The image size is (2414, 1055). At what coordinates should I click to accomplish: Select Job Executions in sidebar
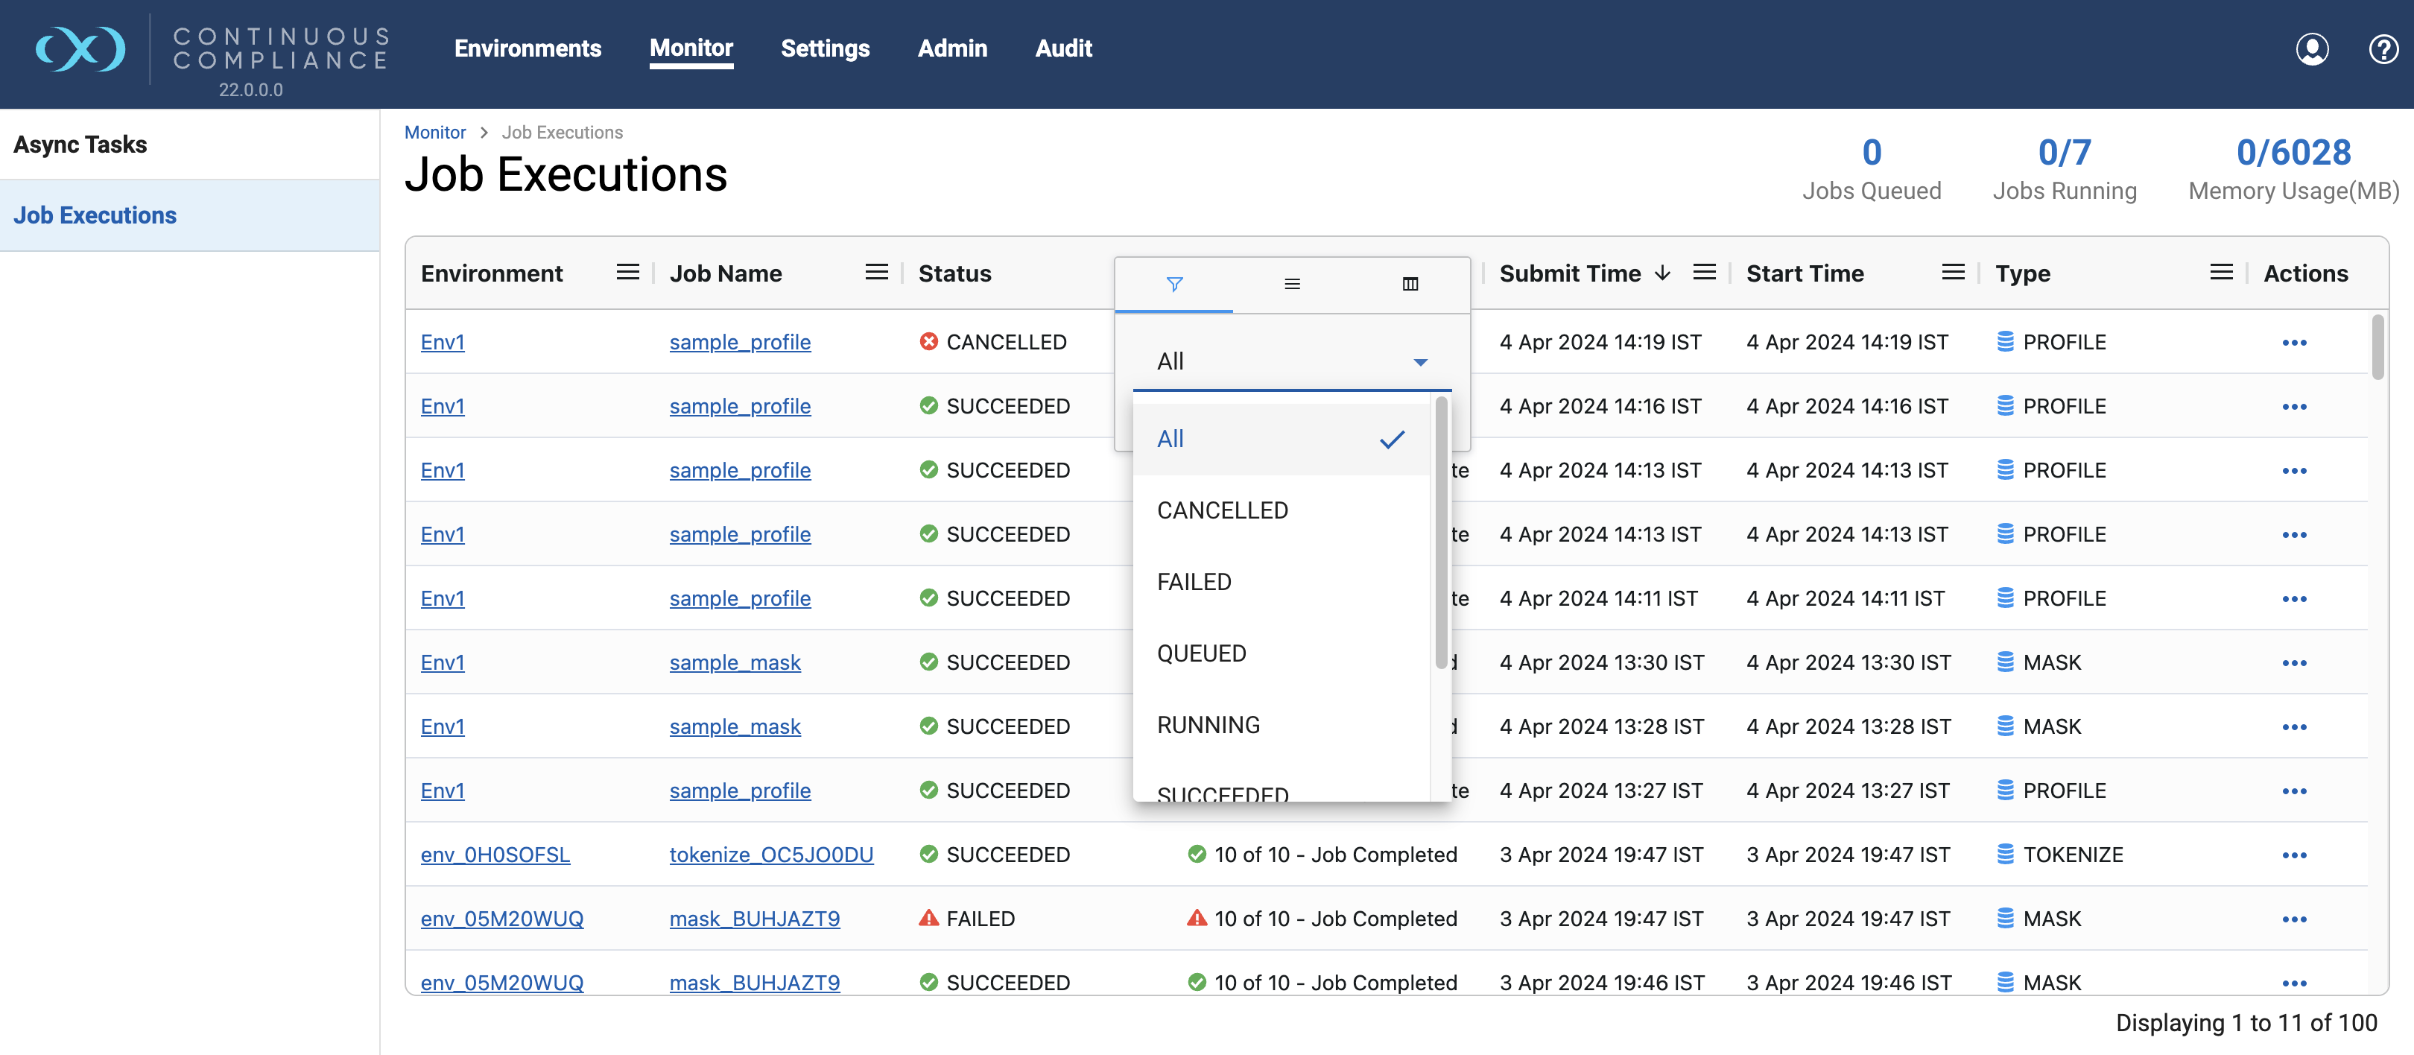(x=189, y=215)
